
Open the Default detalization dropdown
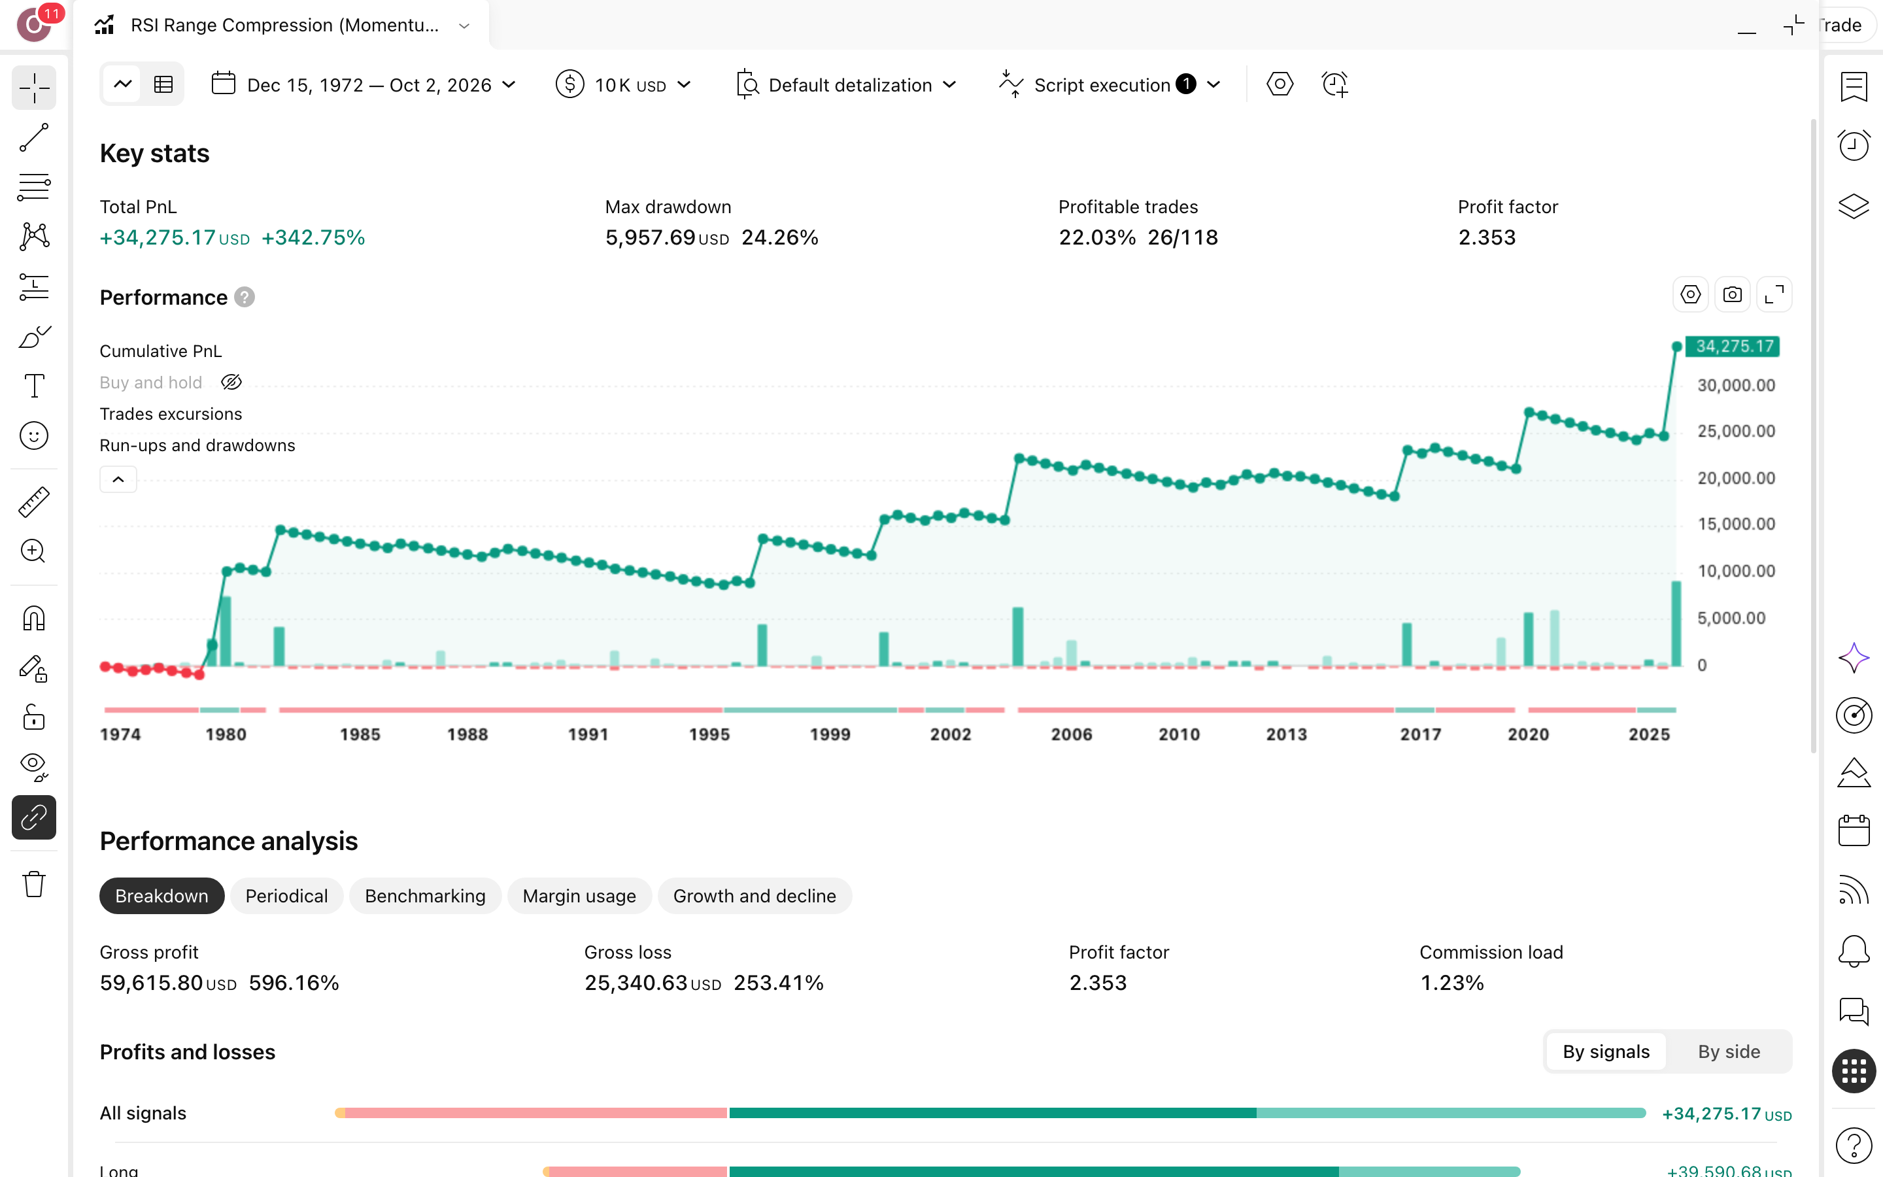[847, 84]
